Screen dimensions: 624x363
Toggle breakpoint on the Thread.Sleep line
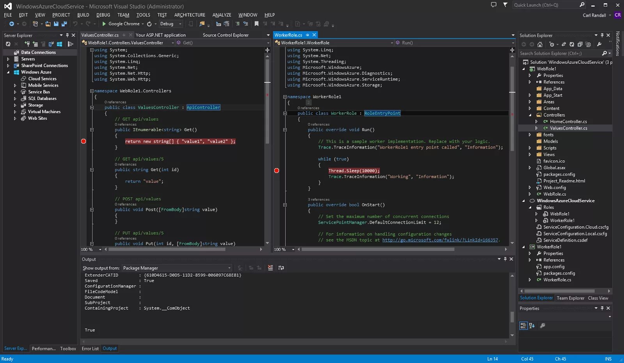277,170
